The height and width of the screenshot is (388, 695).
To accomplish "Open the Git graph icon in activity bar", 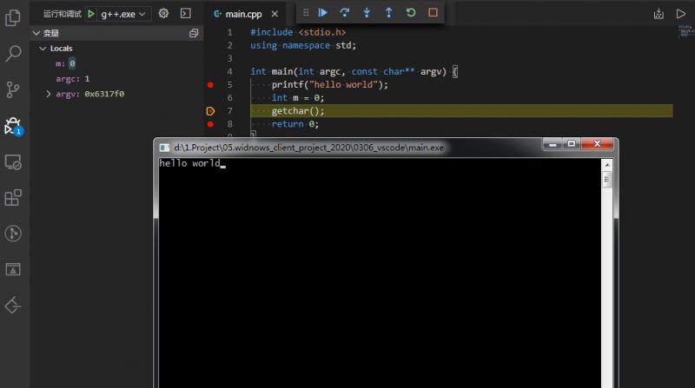I will pyautogui.click(x=13, y=233).
